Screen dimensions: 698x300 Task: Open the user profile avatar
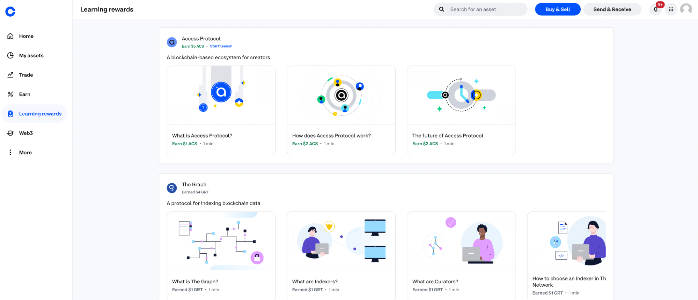point(686,9)
